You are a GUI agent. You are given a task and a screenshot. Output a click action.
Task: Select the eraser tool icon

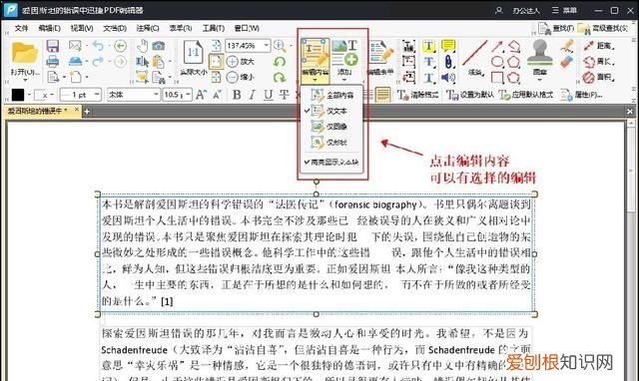coord(567,62)
